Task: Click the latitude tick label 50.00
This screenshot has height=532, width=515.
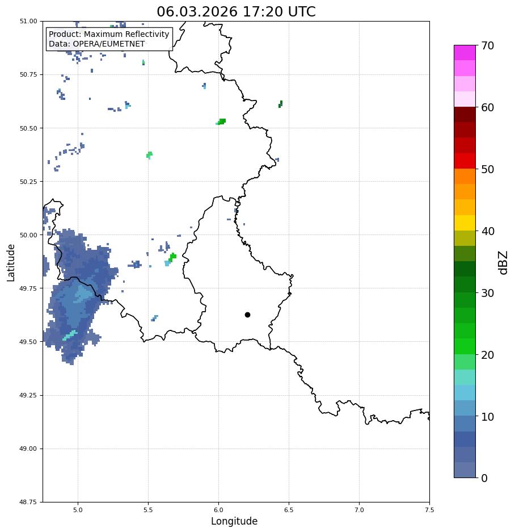Action: [28, 235]
